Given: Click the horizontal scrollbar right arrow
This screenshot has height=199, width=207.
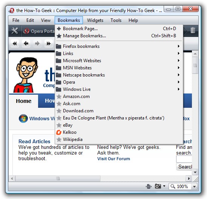Looking at the screenshot, I should click(x=189, y=179).
